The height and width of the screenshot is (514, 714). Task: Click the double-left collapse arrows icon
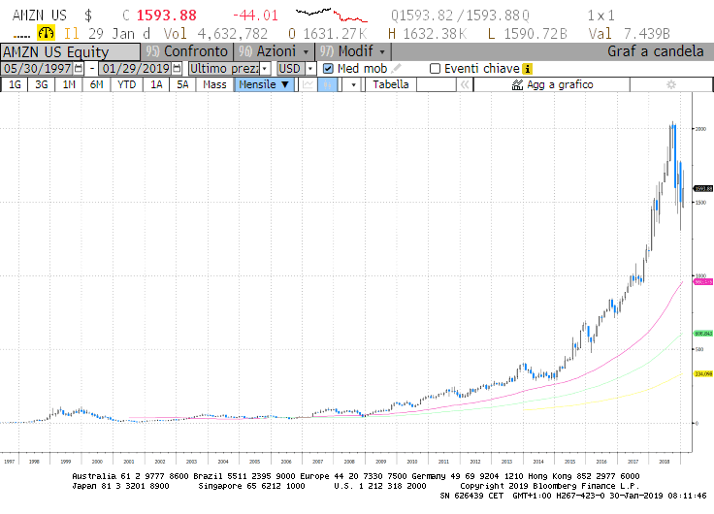tap(465, 84)
